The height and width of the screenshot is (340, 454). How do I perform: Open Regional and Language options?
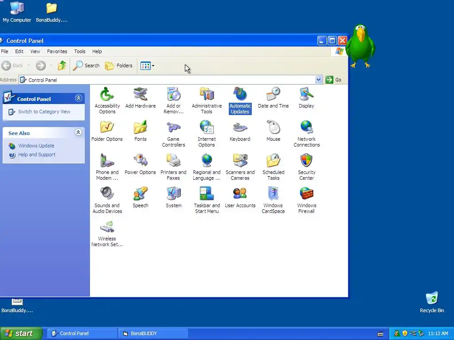coord(207,167)
